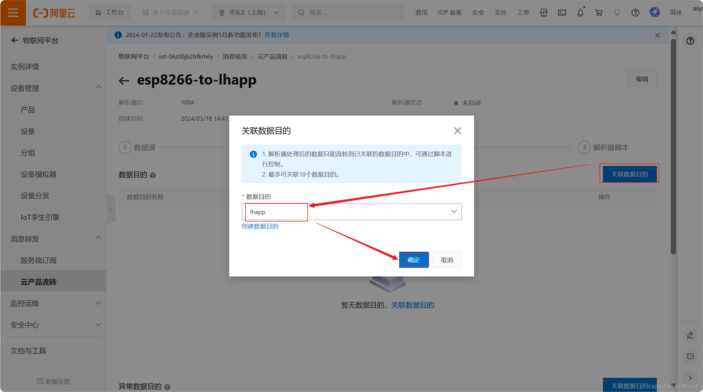Viewport: 703px width, 392px height.
Task: Open 设备模拟器 menu item
Action: tap(38, 174)
